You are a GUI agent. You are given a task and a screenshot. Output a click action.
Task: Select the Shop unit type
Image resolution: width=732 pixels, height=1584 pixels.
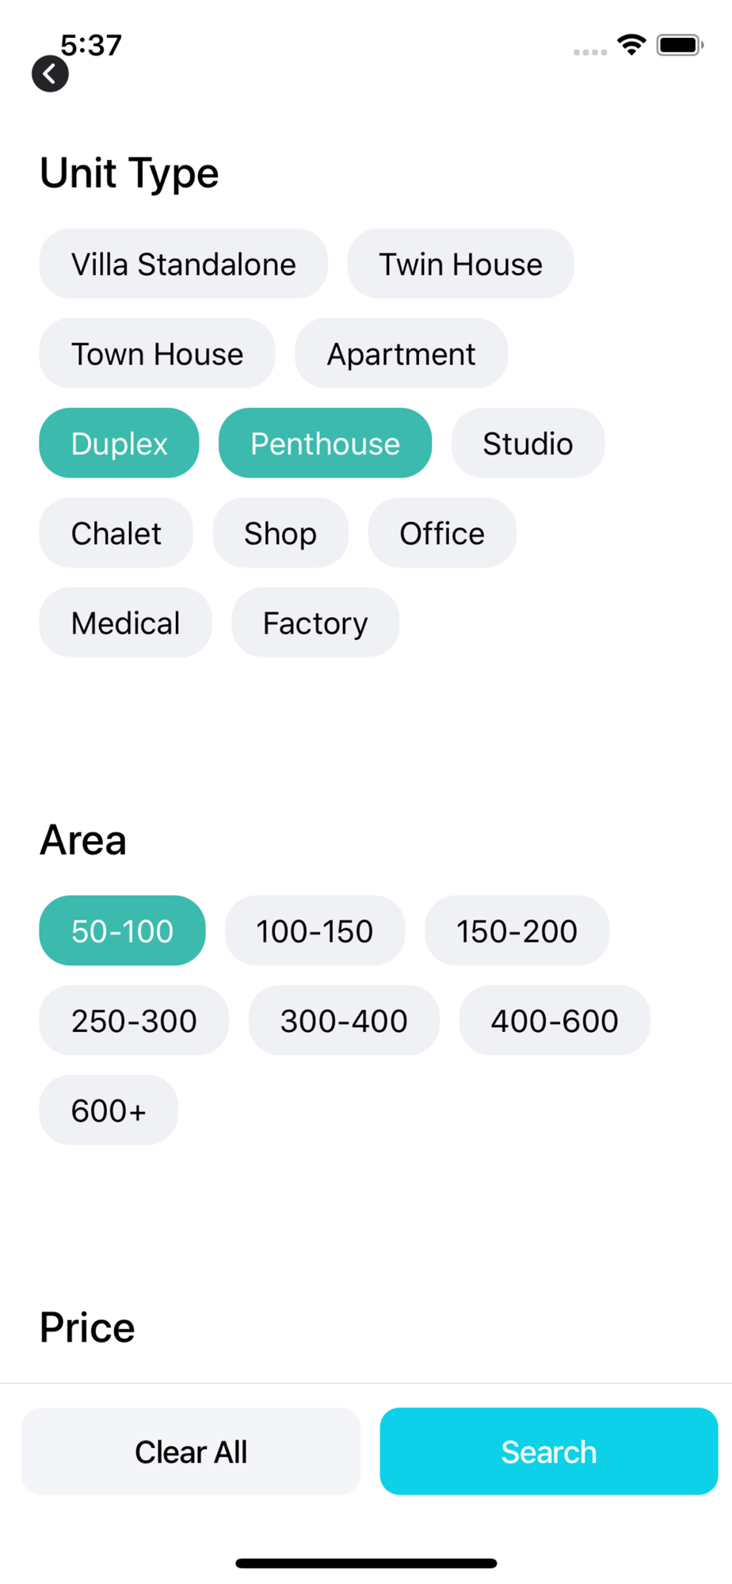[280, 532]
